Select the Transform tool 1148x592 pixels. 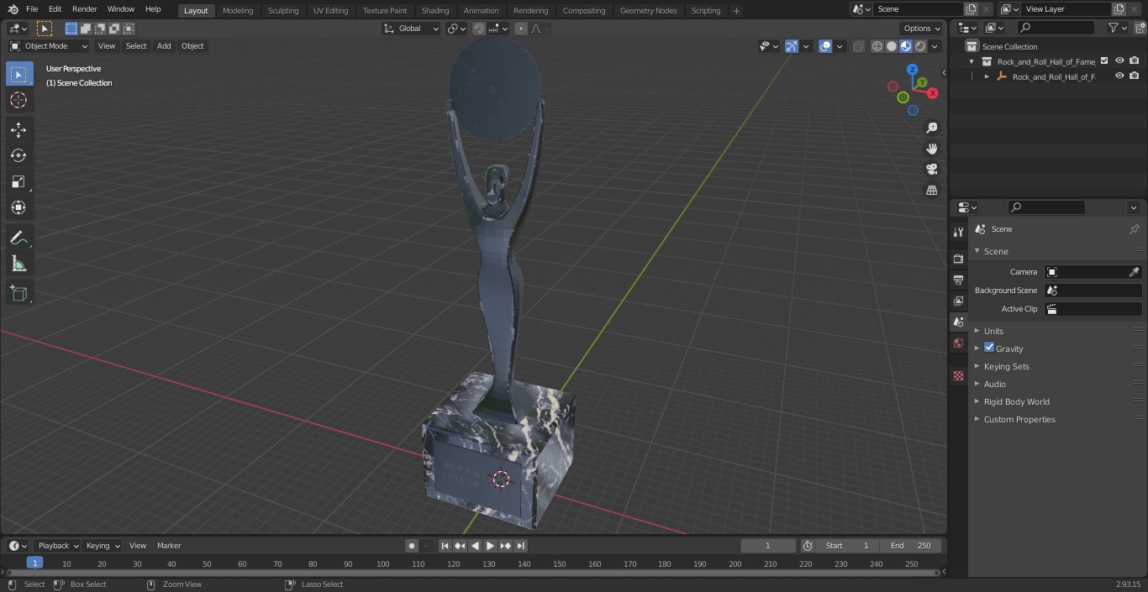point(18,207)
